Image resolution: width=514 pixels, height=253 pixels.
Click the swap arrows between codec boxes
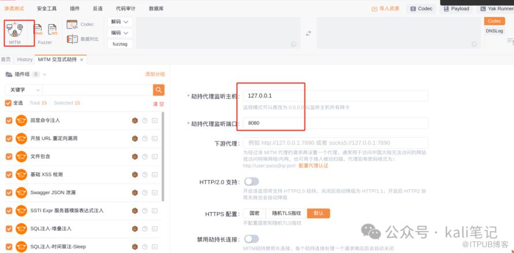click(x=308, y=33)
